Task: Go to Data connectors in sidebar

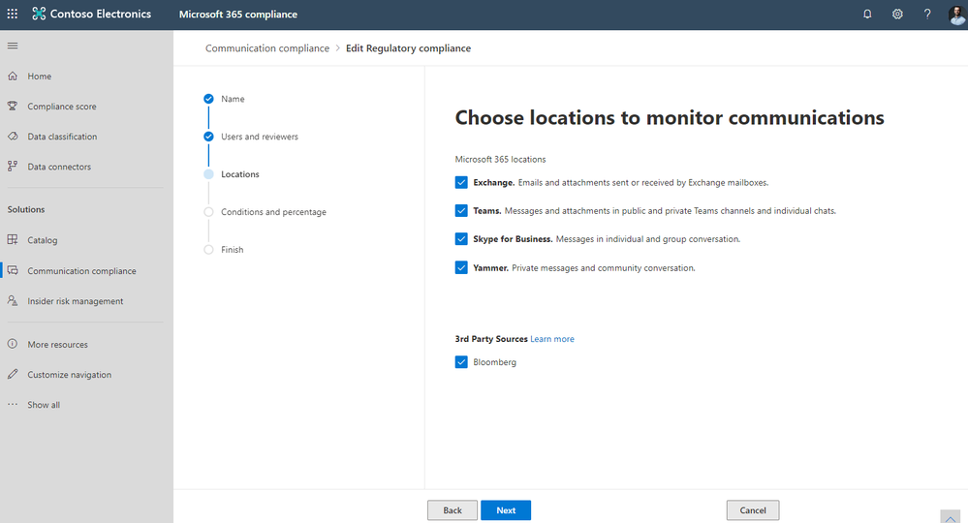Action: [59, 167]
